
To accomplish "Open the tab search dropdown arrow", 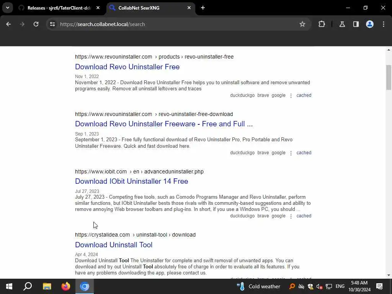I will pos(8,8).
